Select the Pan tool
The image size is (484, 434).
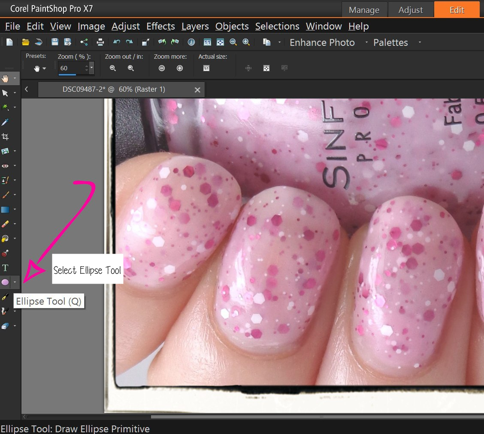tap(6, 78)
